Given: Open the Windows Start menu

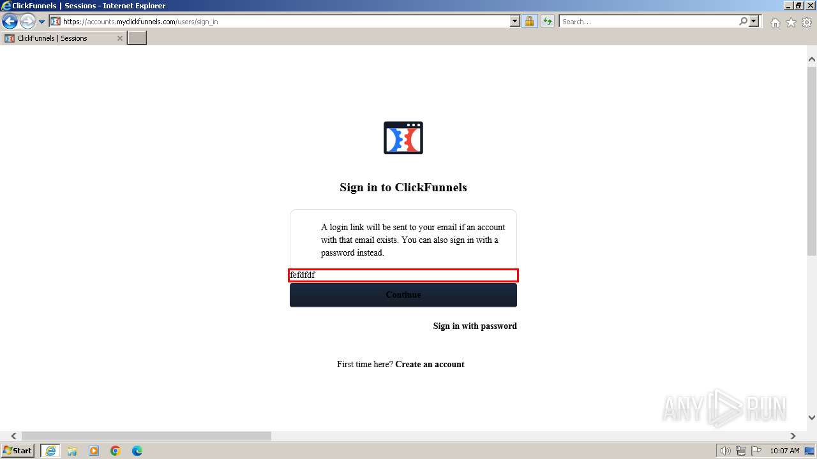Looking at the screenshot, I should [x=18, y=451].
